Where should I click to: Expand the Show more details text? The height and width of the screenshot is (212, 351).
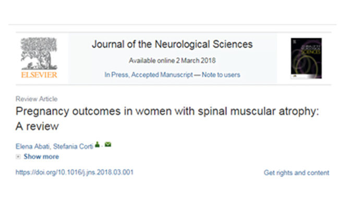(41, 157)
